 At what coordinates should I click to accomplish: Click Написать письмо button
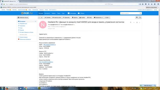point(23,17)
